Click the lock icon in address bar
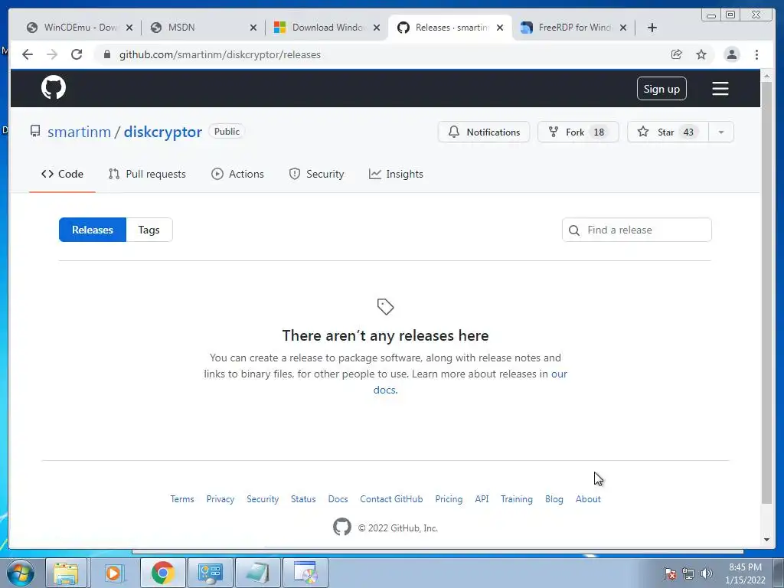 [x=106, y=54]
